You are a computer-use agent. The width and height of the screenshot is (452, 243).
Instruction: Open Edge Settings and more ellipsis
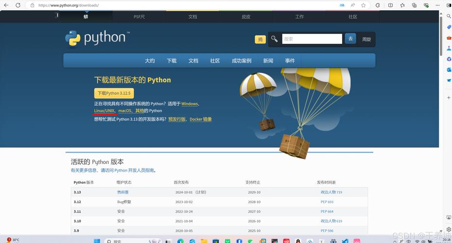tap(437, 5)
